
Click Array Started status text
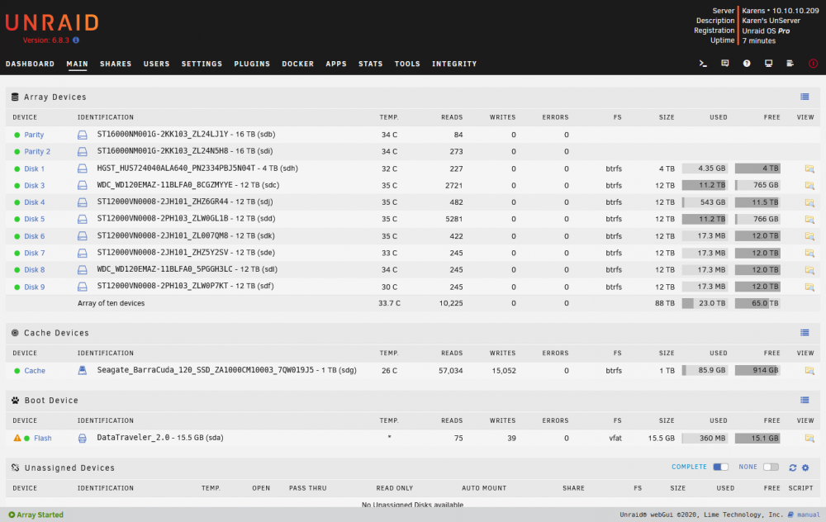pyautogui.click(x=40, y=515)
